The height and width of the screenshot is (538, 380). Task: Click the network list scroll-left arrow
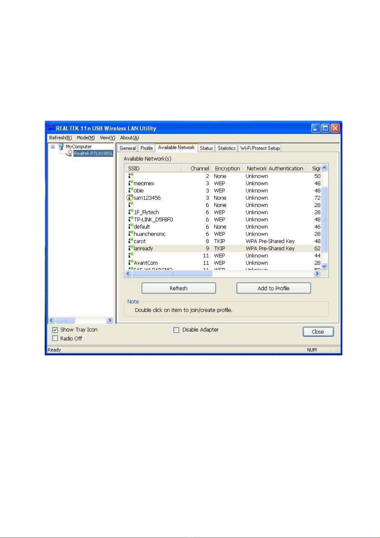128,274
